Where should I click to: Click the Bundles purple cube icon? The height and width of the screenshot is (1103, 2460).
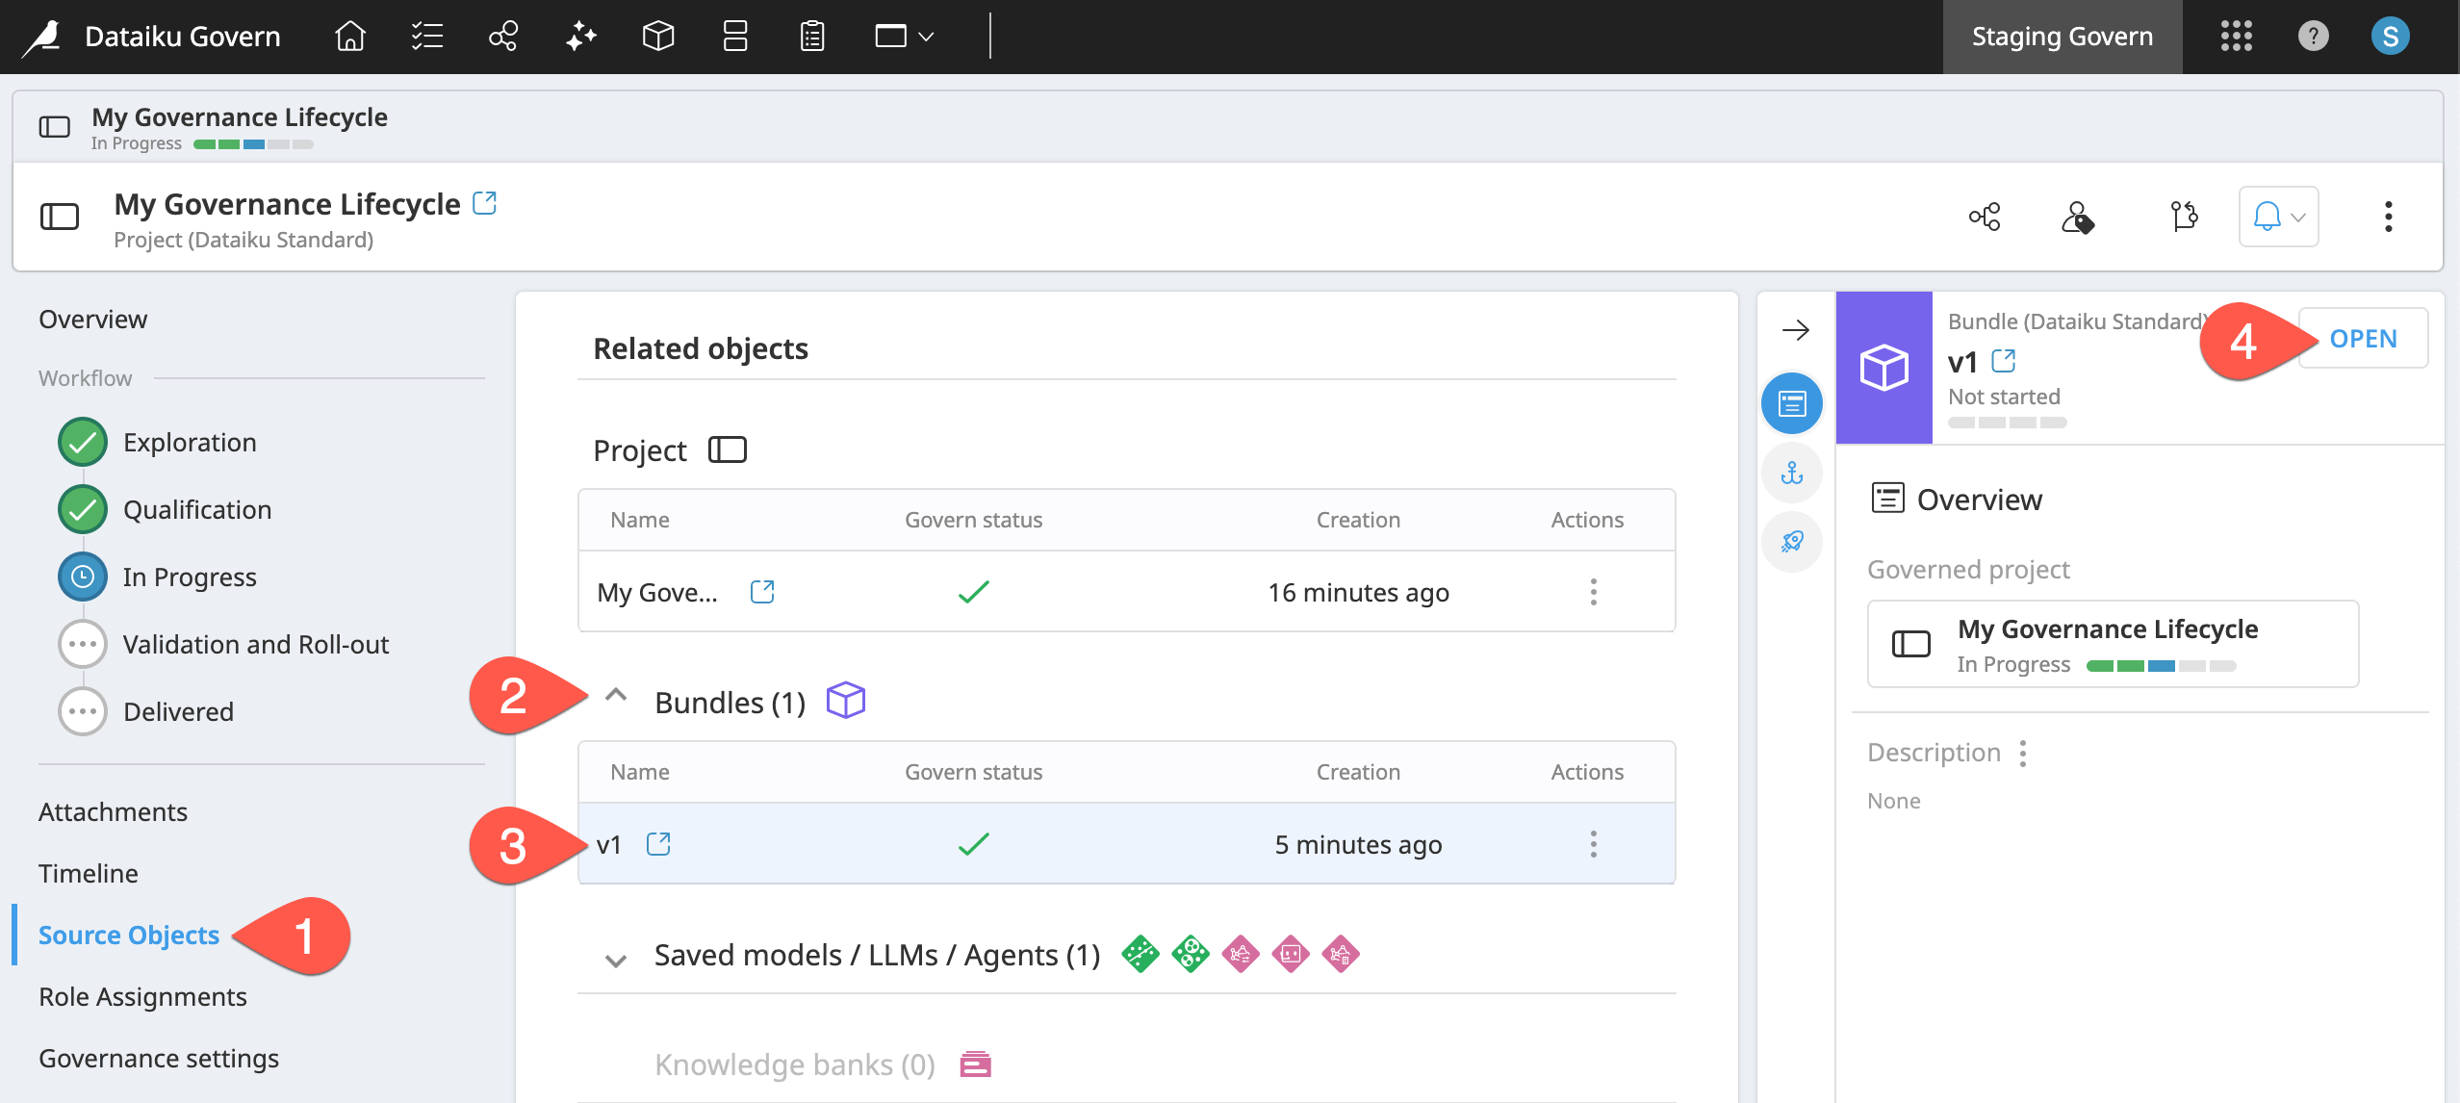[x=846, y=700]
